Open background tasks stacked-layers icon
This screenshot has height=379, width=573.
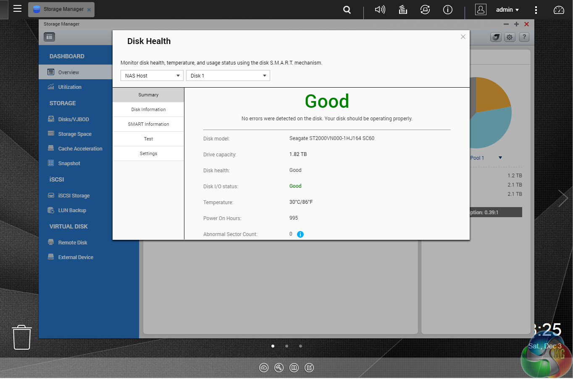tap(403, 10)
